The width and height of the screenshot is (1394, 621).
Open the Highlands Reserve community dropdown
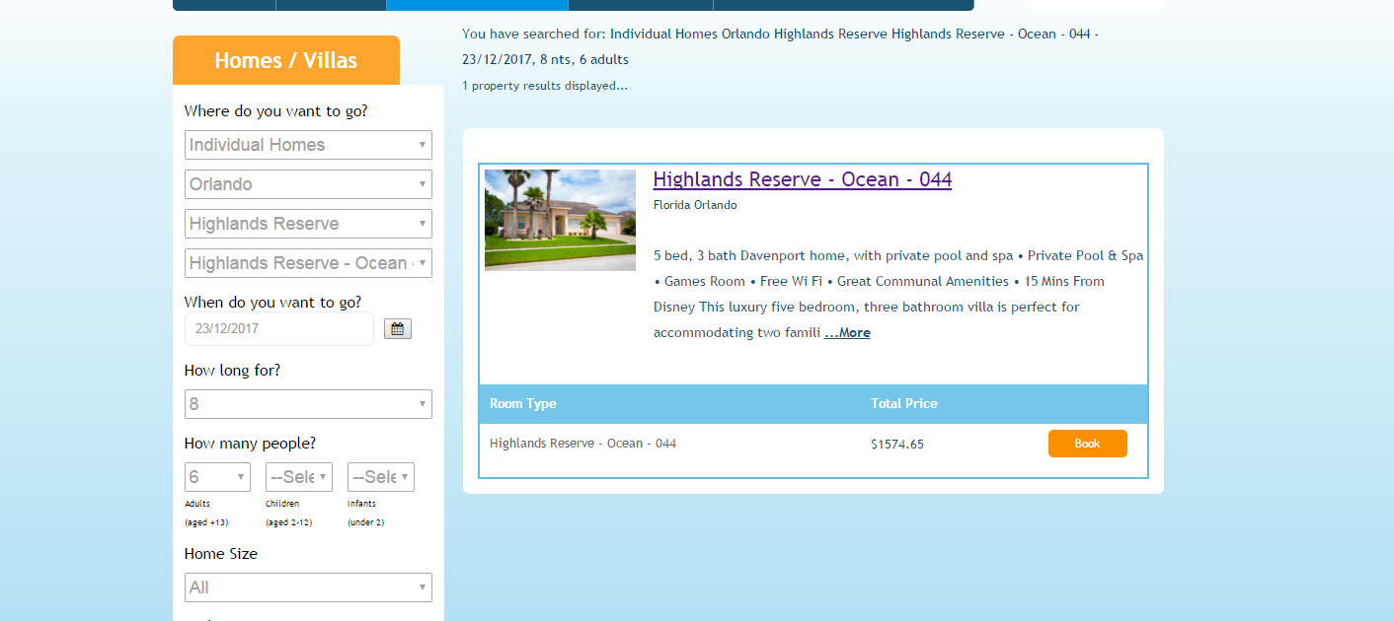click(308, 224)
